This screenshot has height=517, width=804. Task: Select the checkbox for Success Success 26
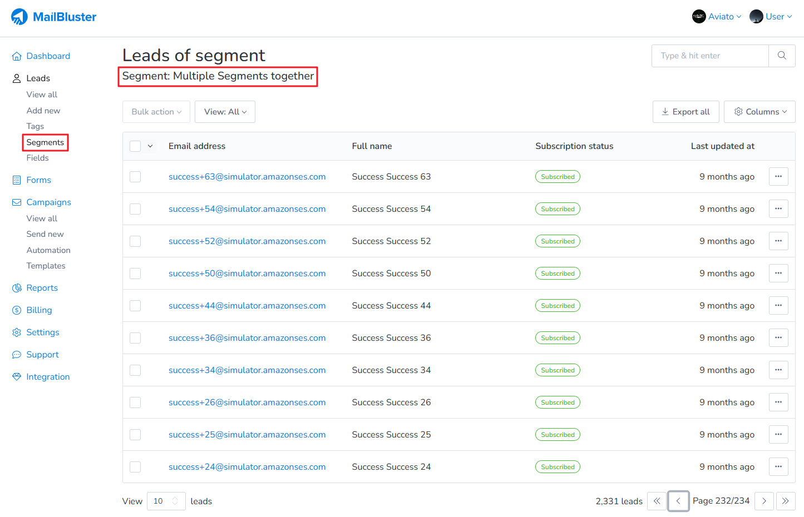pyautogui.click(x=135, y=402)
